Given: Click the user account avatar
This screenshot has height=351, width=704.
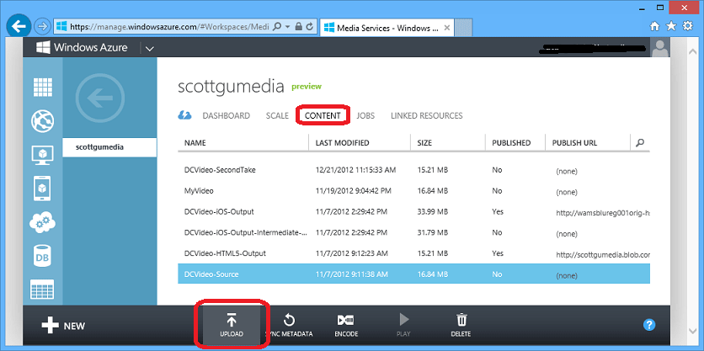Looking at the screenshot, I should pos(660,48).
